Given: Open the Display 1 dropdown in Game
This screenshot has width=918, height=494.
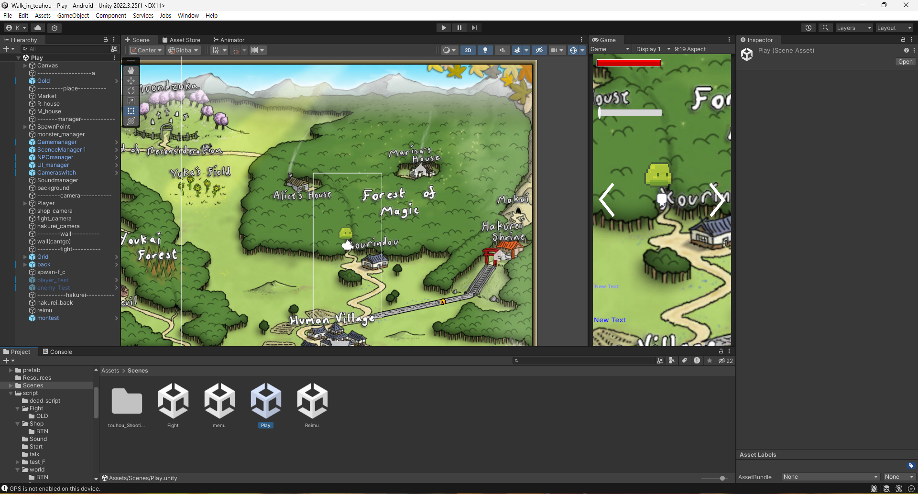Looking at the screenshot, I should click(x=653, y=49).
